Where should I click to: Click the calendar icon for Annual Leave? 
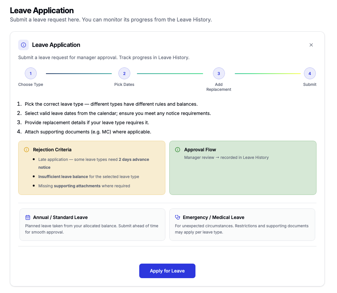[x=28, y=217]
